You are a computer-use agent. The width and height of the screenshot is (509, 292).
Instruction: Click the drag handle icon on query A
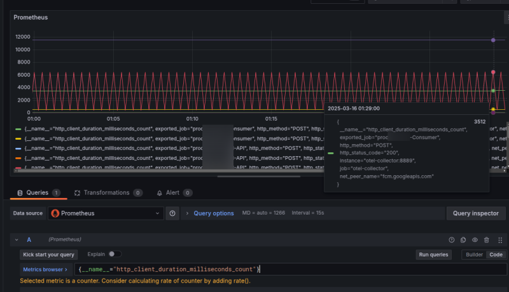pyautogui.click(x=499, y=240)
